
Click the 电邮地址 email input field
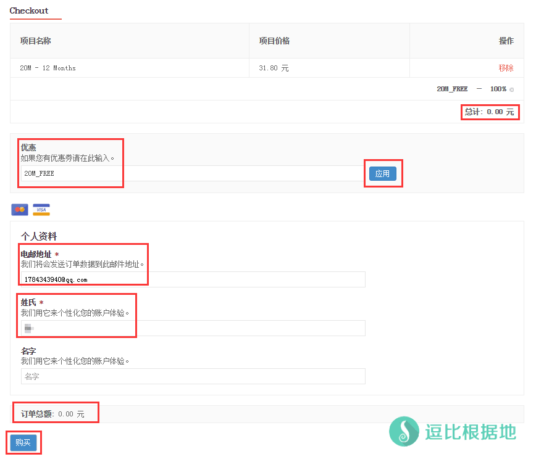click(x=193, y=279)
